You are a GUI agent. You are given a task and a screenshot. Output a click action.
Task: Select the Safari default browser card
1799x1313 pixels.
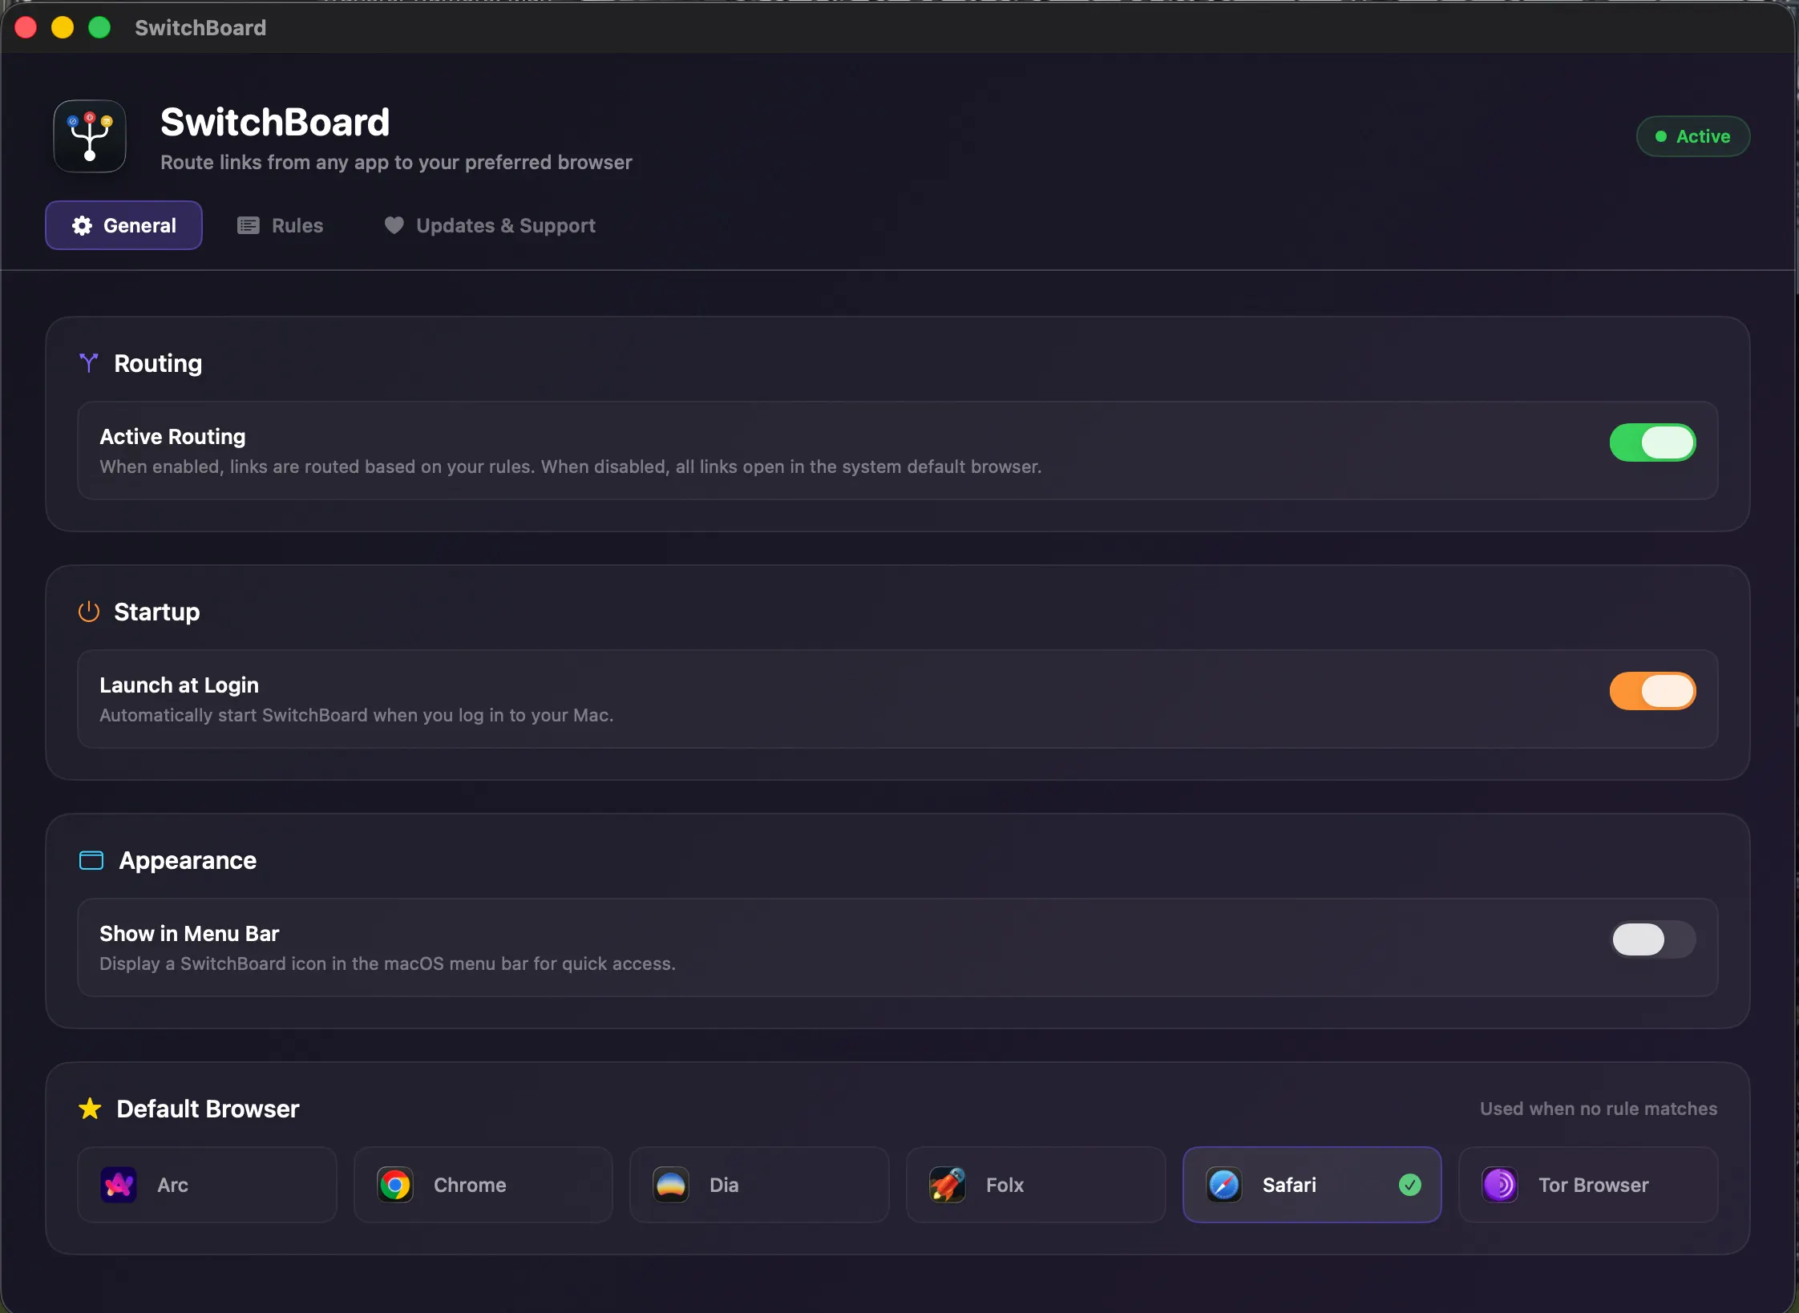1312,1185
